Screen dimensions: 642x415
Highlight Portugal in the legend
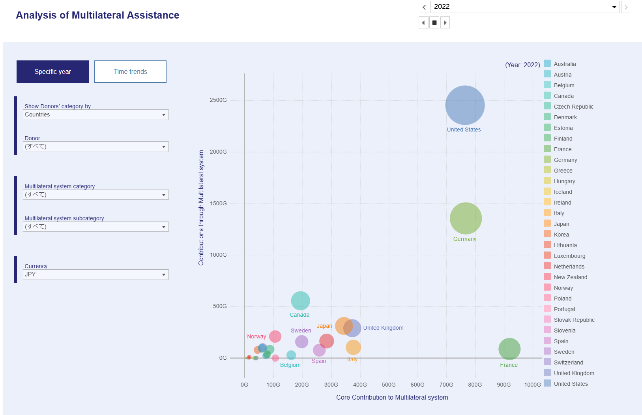pos(564,309)
